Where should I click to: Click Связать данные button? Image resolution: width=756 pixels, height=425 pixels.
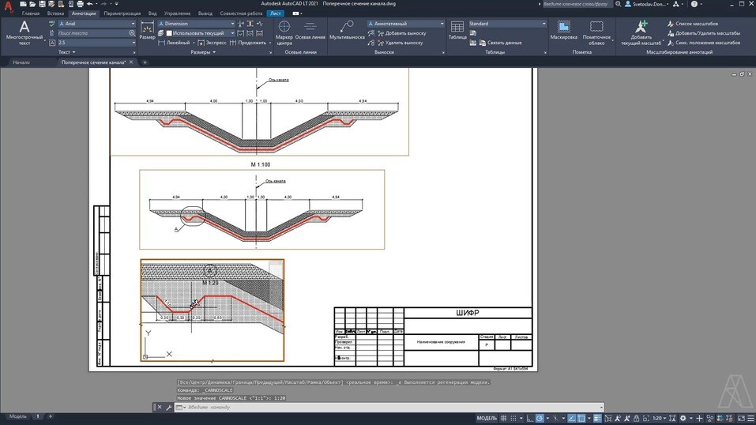501,43
